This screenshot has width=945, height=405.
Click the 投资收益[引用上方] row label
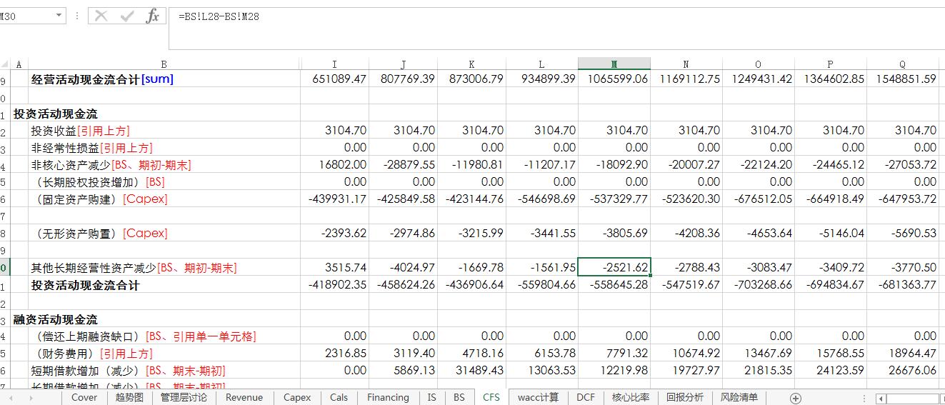[80, 131]
